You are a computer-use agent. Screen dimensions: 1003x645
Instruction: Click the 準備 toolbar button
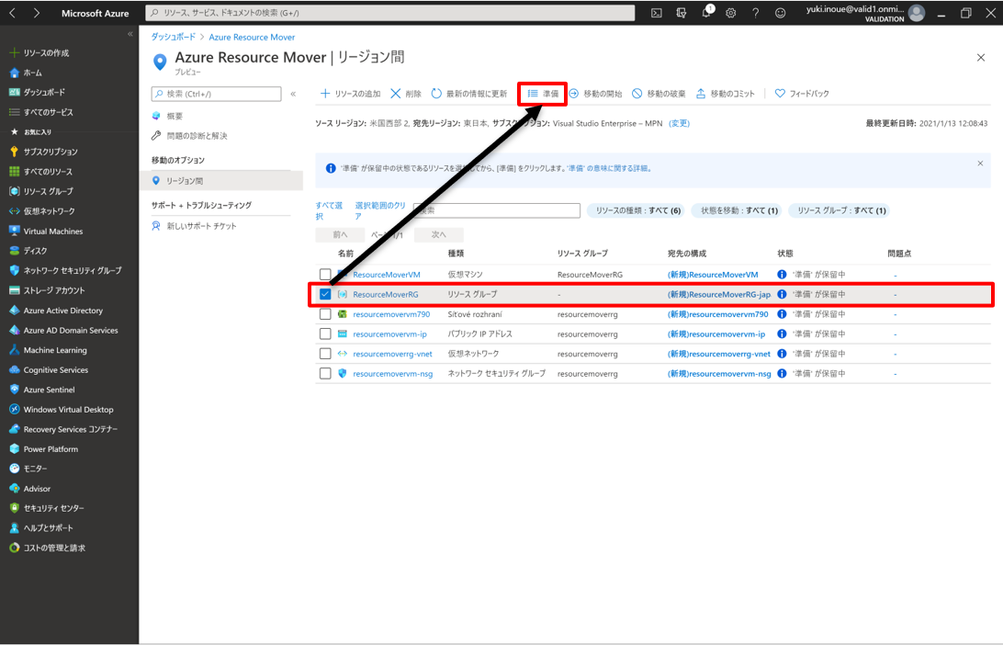pos(543,94)
